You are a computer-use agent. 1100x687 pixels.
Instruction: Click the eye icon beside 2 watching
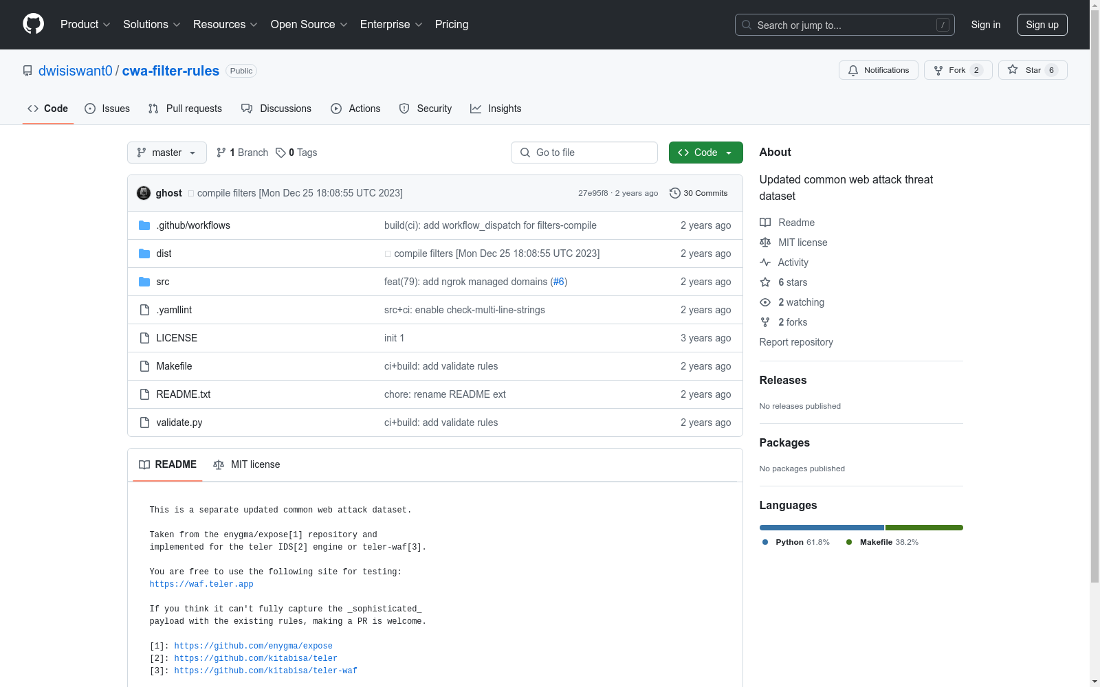[x=765, y=302]
